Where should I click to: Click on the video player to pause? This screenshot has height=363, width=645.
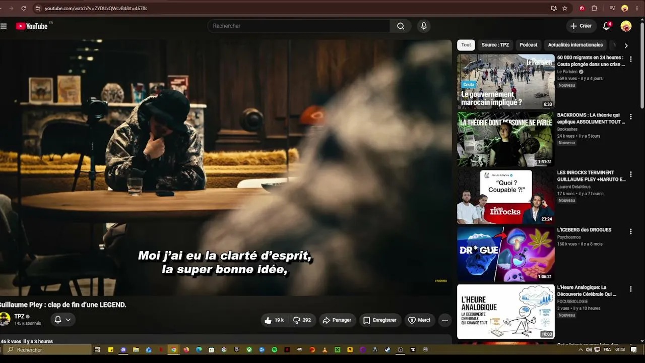coord(226,168)
